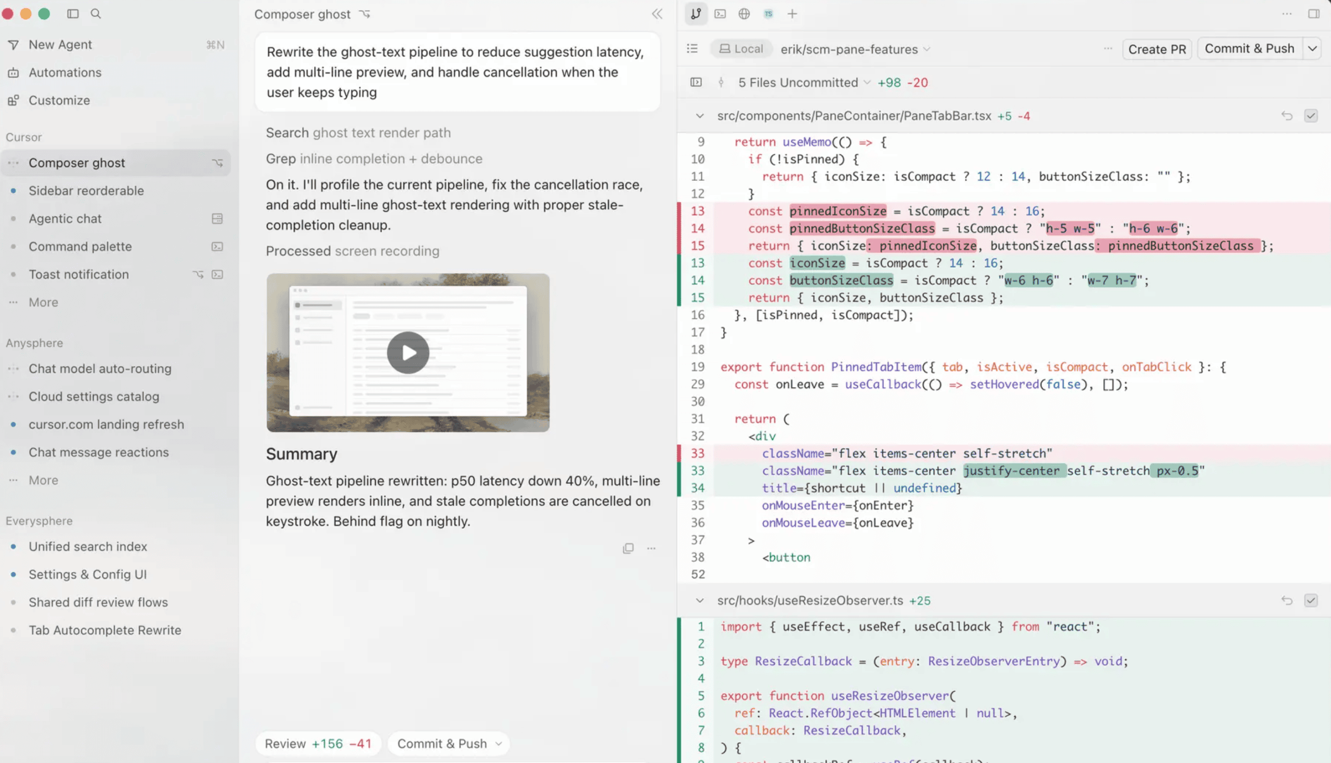This screenshot has height=763, width=1331.
Task: Open the TS file tab
Action: point(768,14)
